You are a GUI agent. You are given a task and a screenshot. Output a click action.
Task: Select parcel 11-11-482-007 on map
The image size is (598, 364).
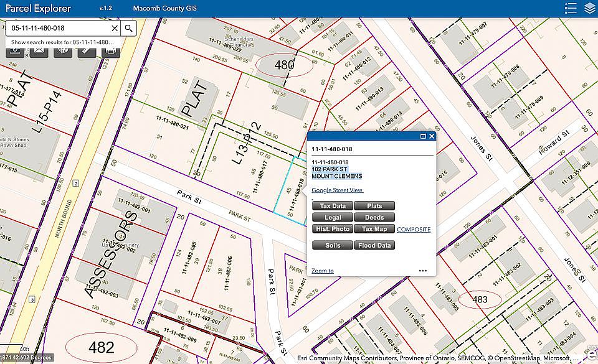(x=204, y=317)
